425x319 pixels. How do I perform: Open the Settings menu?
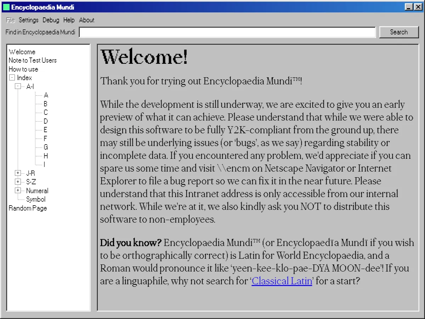29,20
